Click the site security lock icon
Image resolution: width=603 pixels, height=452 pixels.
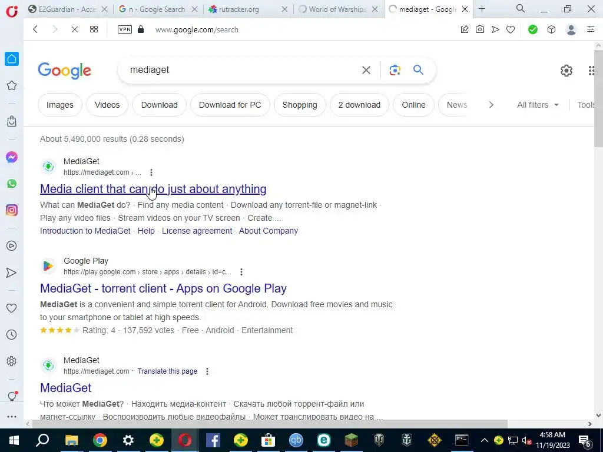tap(141, 29)
